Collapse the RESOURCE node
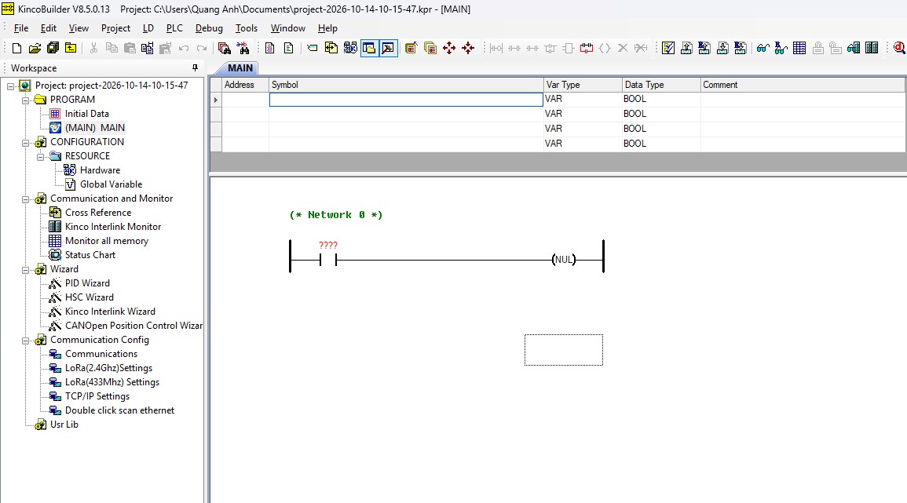Viewport: 907px width, 503px height. pyautogui.click(x=41, y=157)
